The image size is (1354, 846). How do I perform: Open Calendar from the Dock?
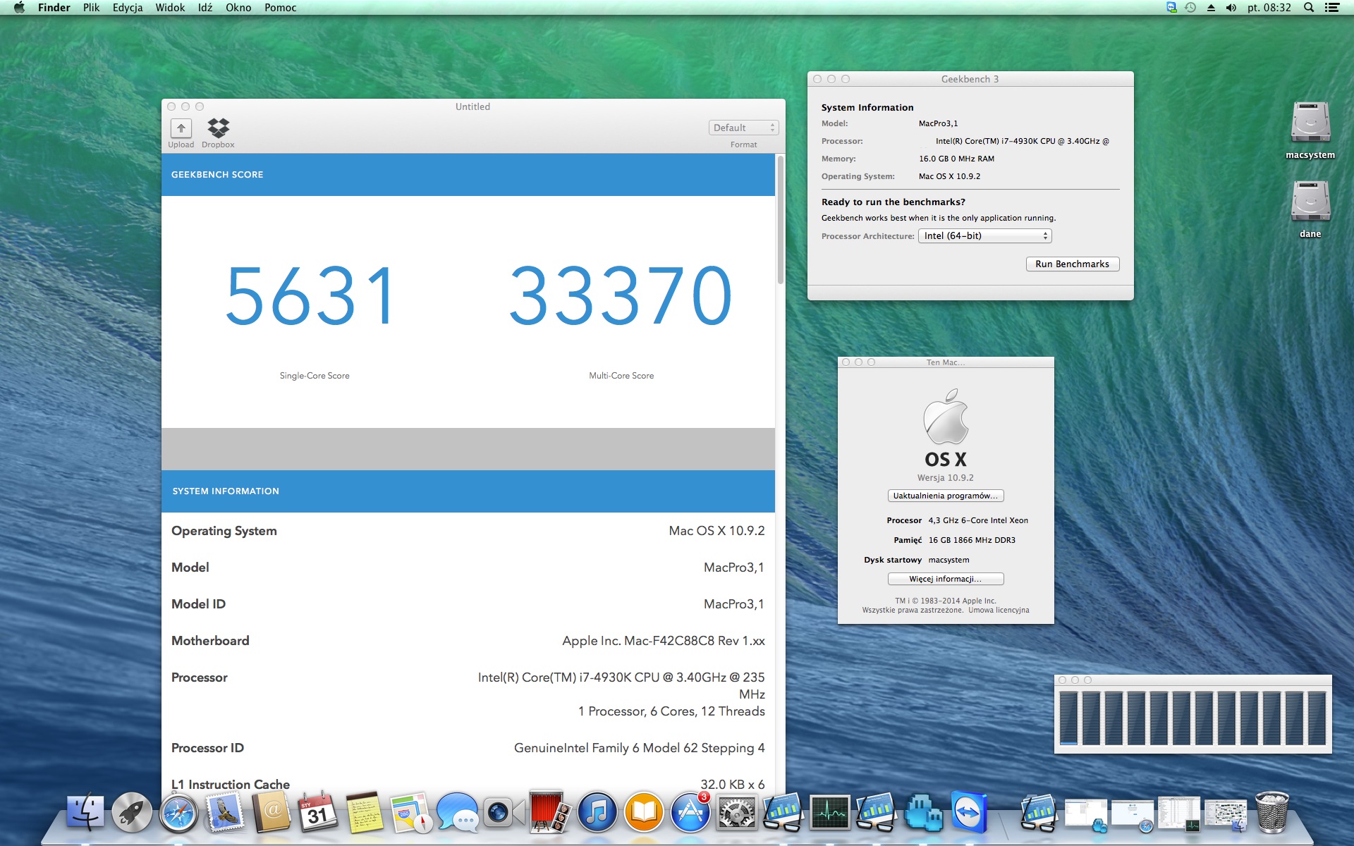point(318,812)
